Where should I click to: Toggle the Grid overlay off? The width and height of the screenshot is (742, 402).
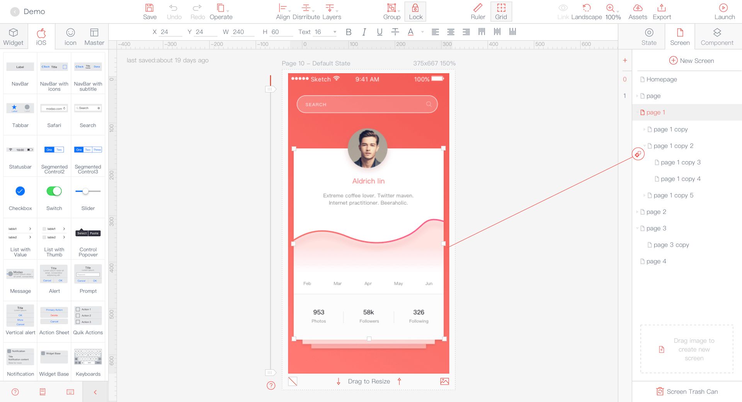pyautogui.click(x=500, y=11)
